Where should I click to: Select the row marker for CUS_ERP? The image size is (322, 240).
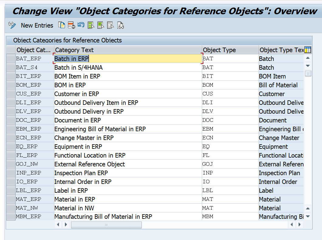tap(11, 94)
